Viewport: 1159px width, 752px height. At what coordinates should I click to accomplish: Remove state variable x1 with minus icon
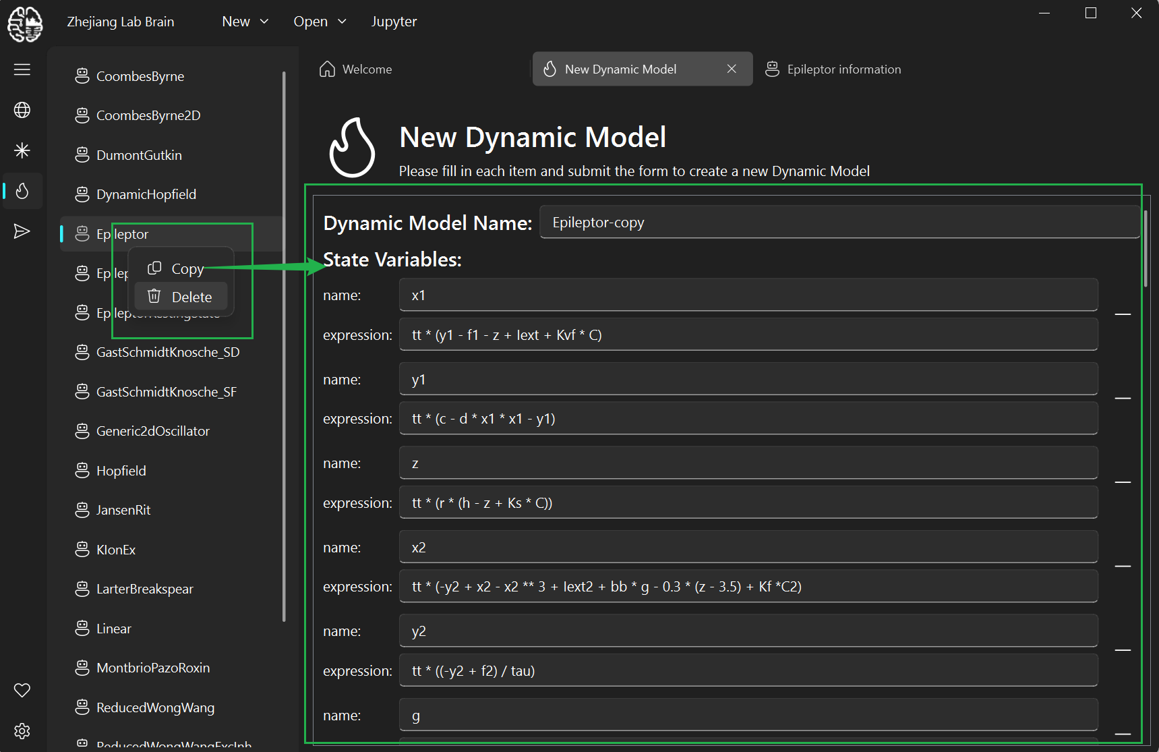pyautogui.click(x=1123, y=314)
